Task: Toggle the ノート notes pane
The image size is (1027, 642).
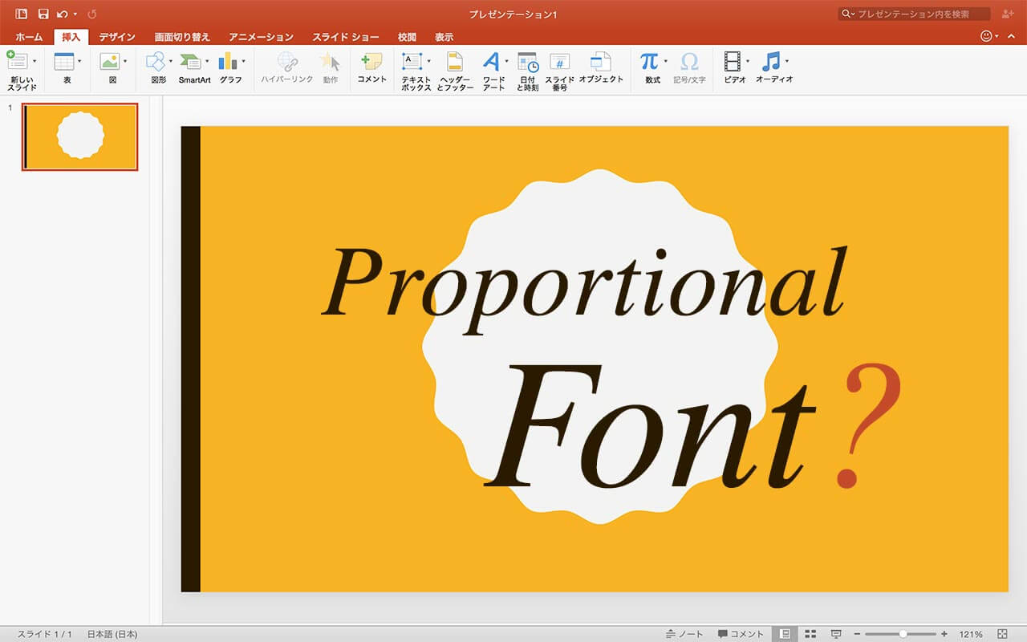Action: (x=684, y=634)
